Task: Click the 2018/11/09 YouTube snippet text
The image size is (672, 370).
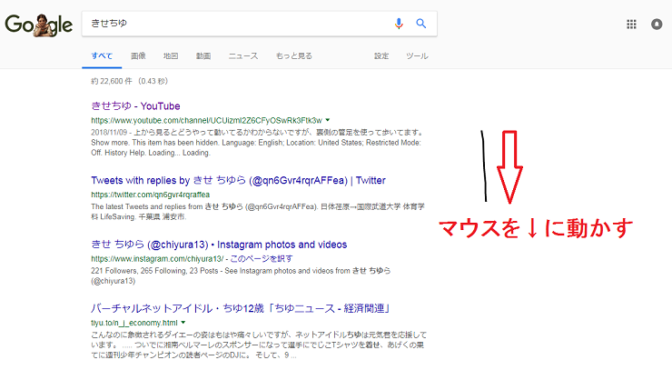Action: click(x=257, y=143)
